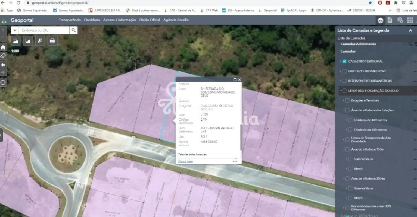Image resolution: width=417 pixels, height=217 pixels.
Task: Click the Endereço ou CIU search field
Action: click(44, 30)
